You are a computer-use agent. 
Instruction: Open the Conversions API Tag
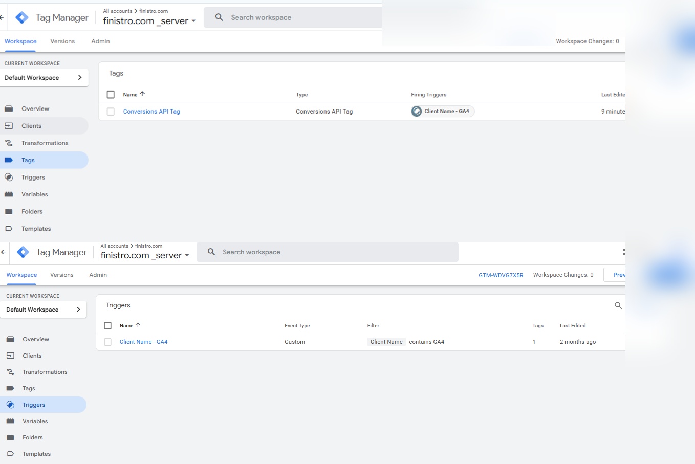[151, 111]
